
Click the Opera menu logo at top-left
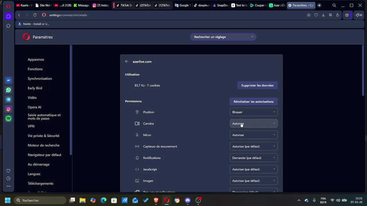pyautogui.click(x=8, y=6)
